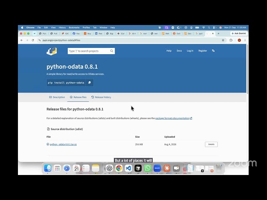Open Notes from the Dock
This screenshot has width=267, height=200.
click(x=96, y=168)
